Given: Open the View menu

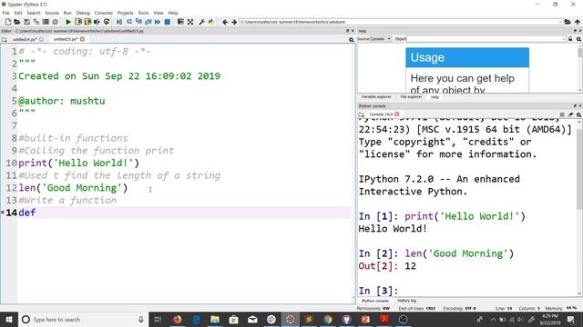Looking at the screenshot, I should pos(159,13).
